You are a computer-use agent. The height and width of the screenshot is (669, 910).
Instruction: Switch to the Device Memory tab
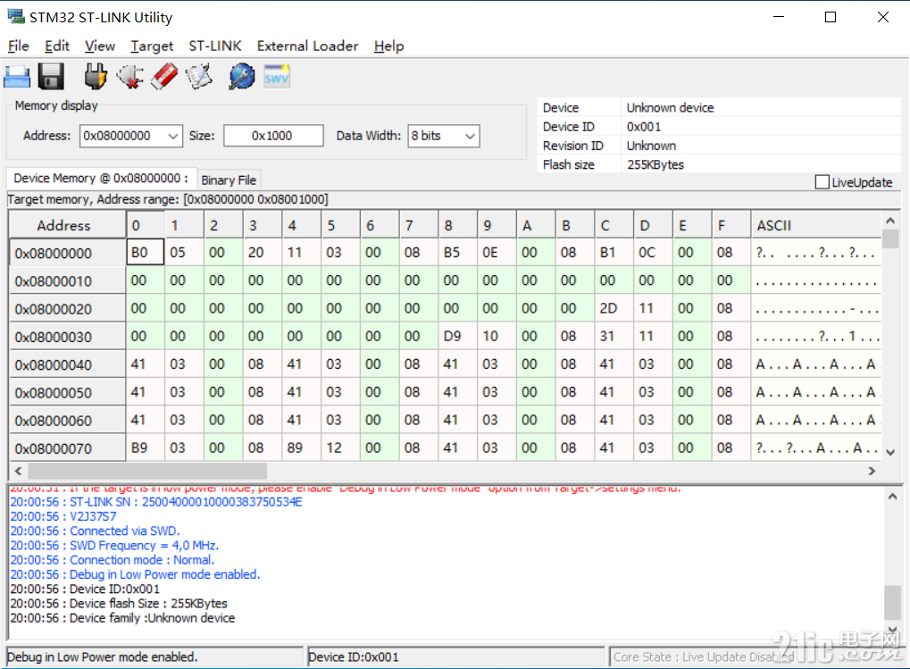(x=100, y=178)
